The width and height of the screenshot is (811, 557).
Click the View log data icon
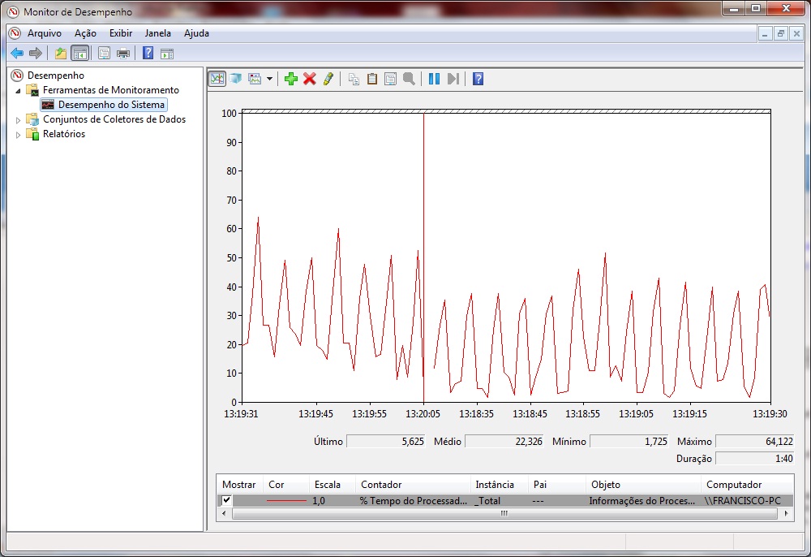point(236,79)
